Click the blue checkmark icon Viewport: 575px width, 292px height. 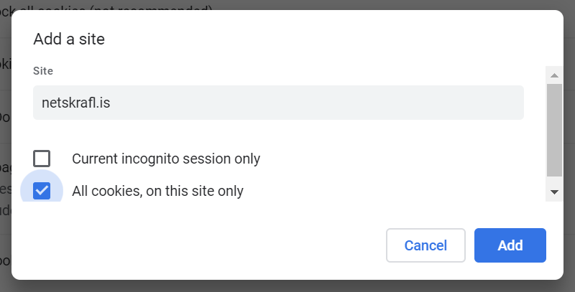click(x=42, y=191)
